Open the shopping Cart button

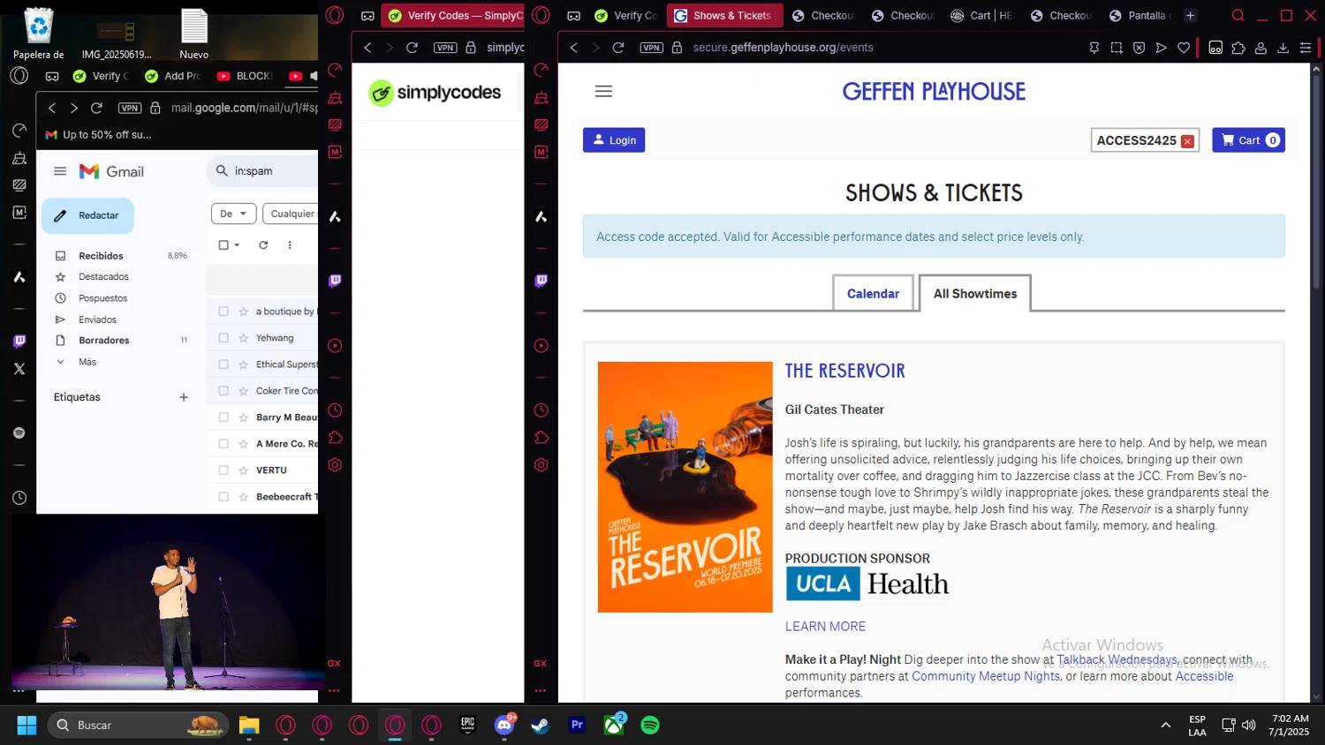click(x=1248, y=140)
